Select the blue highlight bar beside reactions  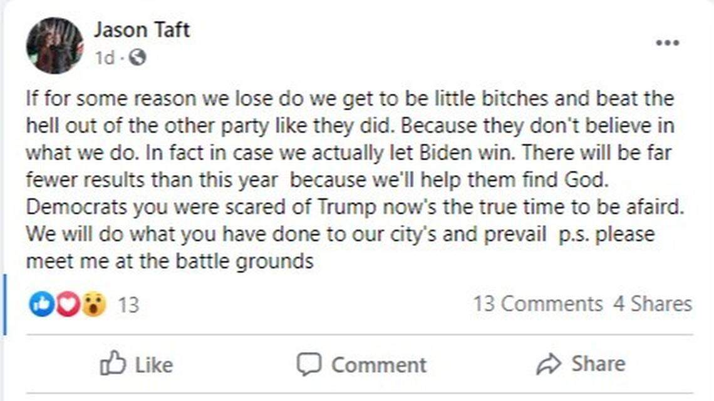4,305
